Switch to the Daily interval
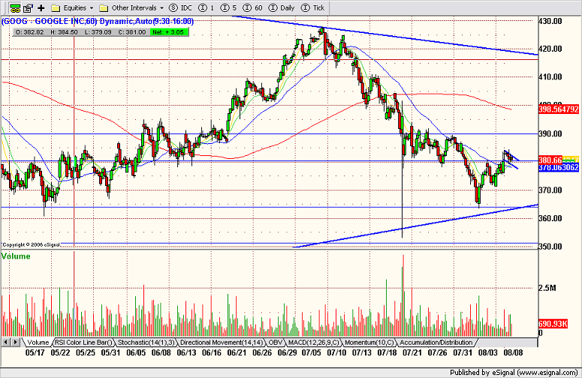Viewport: 582px width, 378px height. click(282, 7)
